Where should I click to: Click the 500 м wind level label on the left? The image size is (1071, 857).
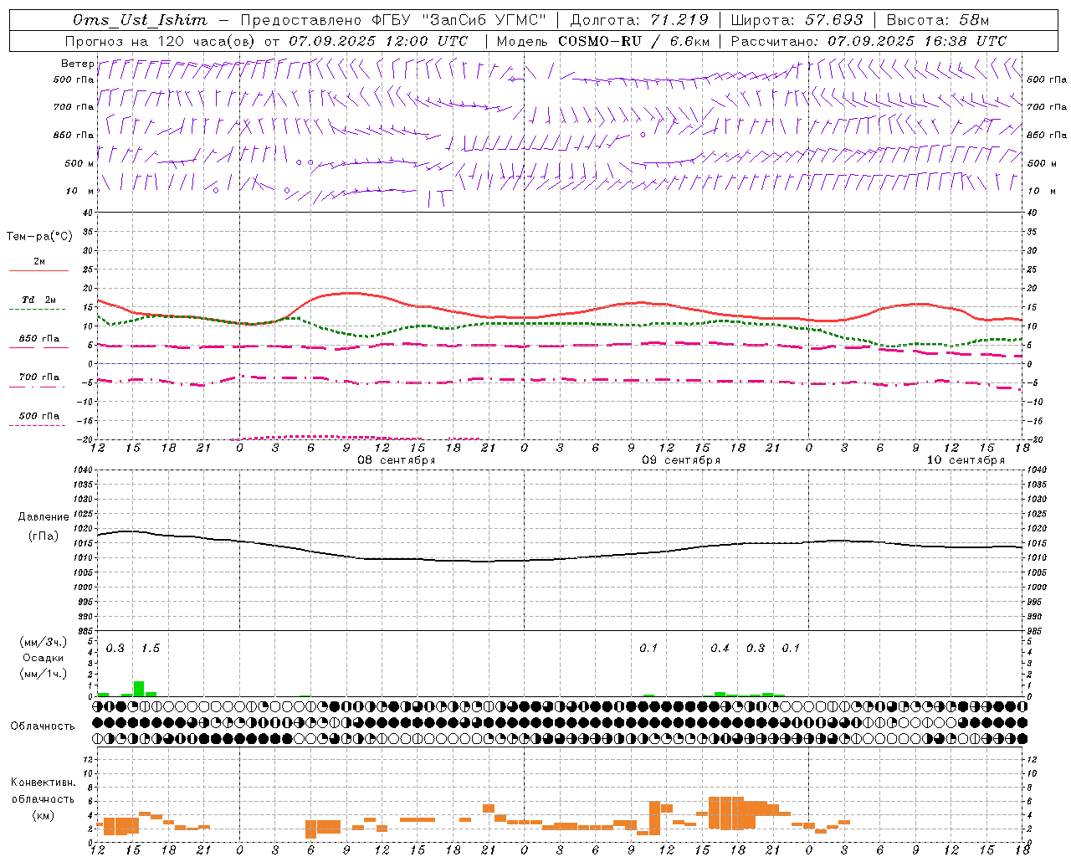[79, 163]
